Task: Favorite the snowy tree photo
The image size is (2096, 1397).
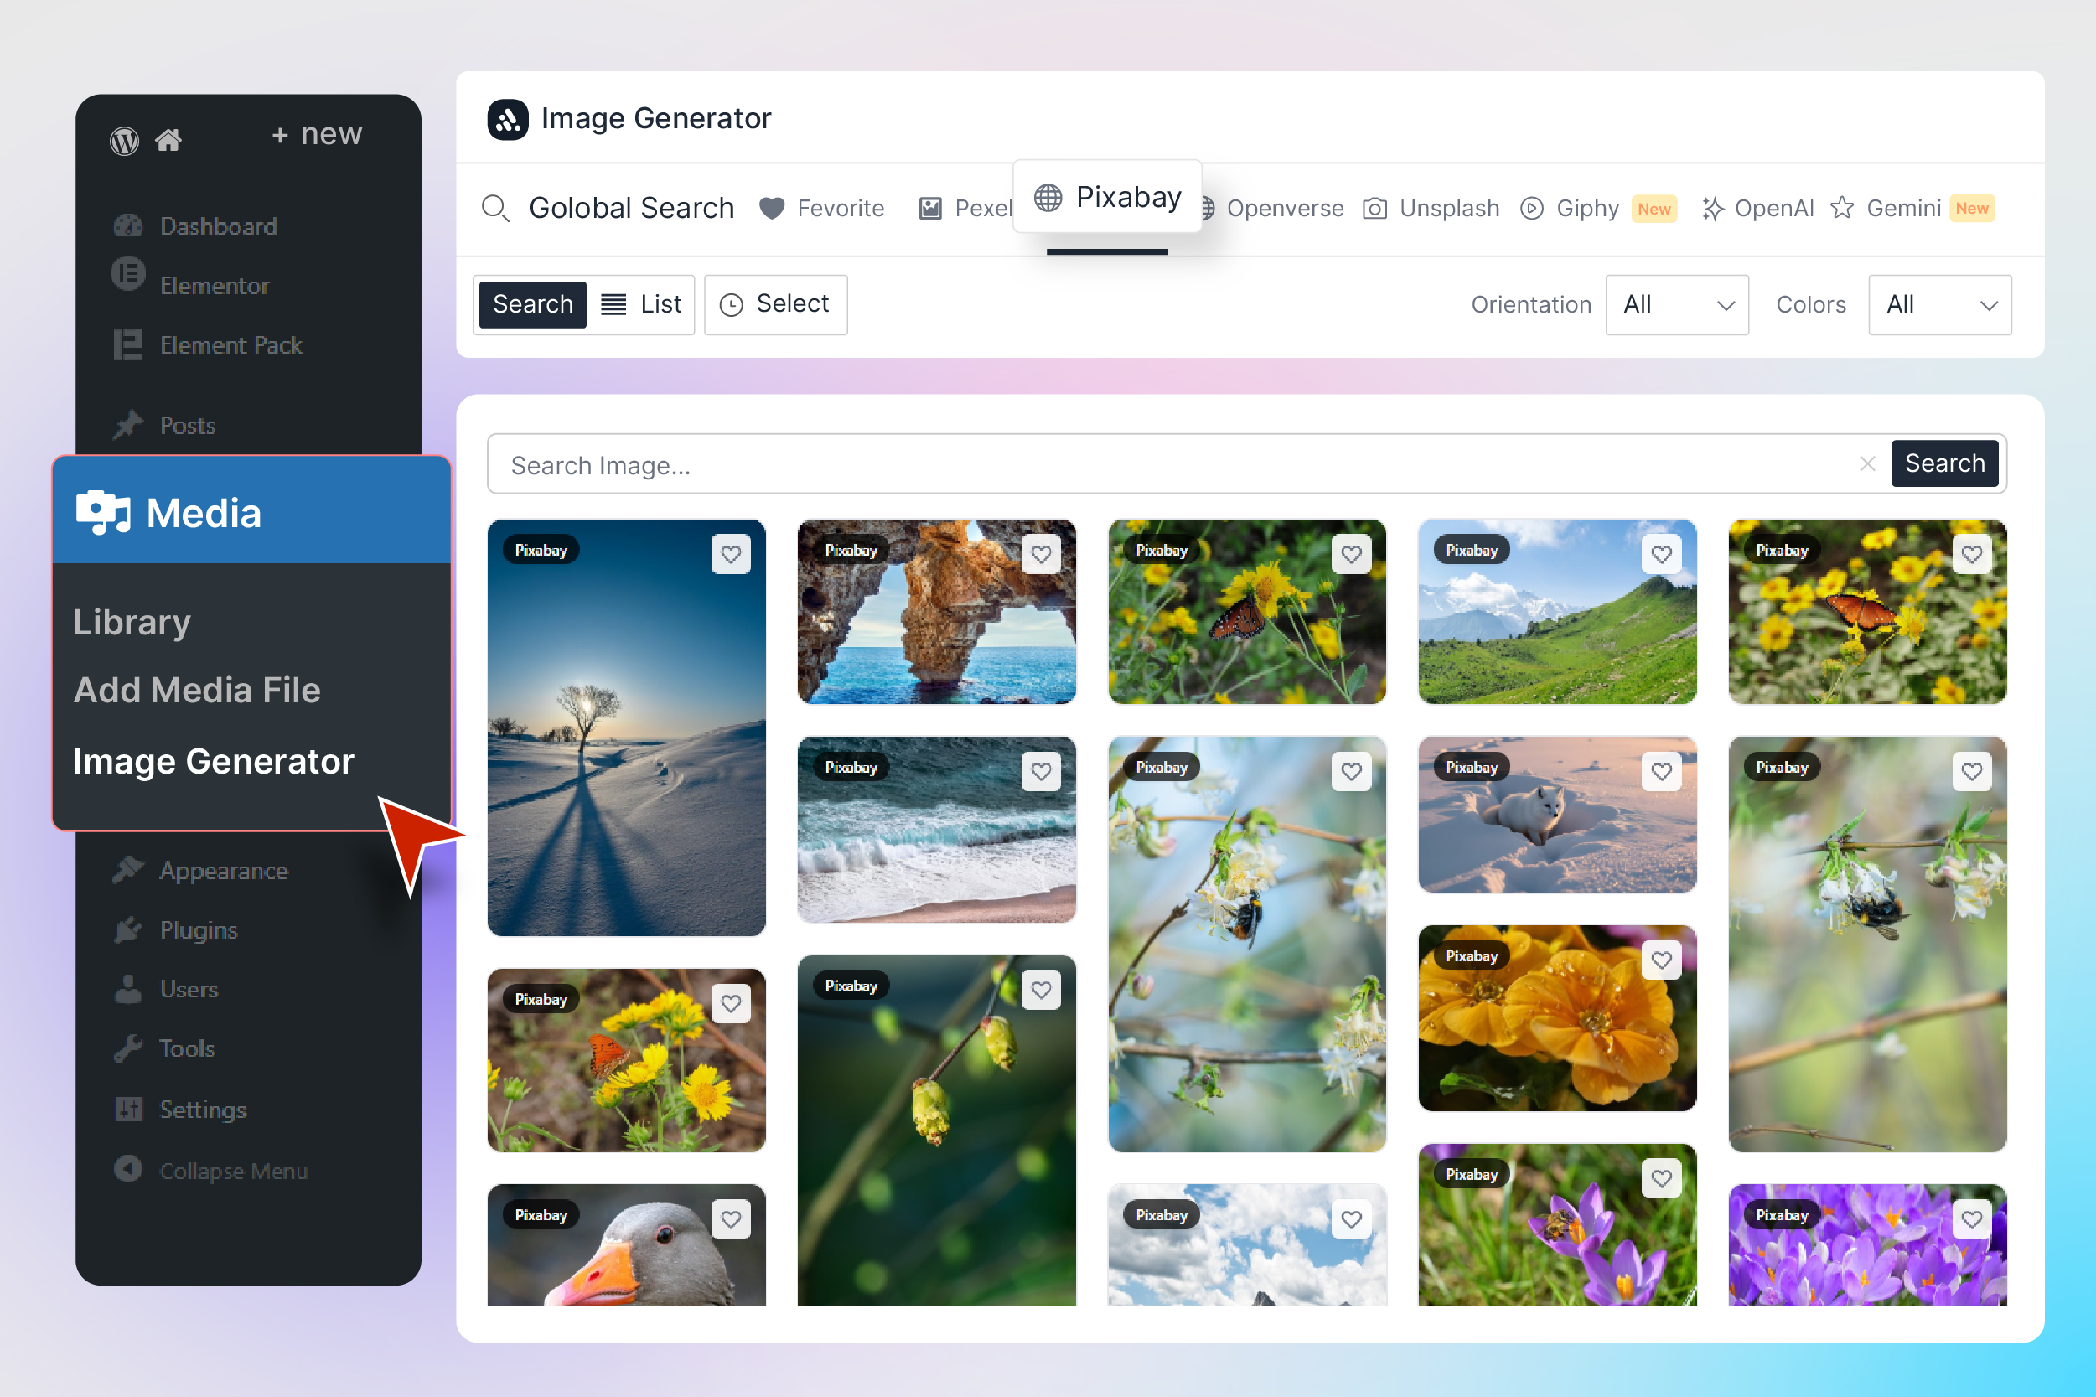Action: tap(731, 553)
